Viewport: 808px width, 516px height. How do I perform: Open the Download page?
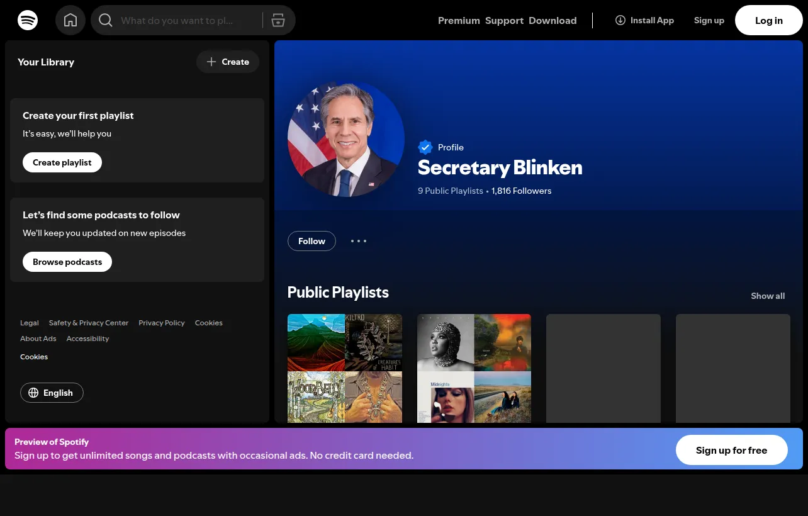(553, 20)
